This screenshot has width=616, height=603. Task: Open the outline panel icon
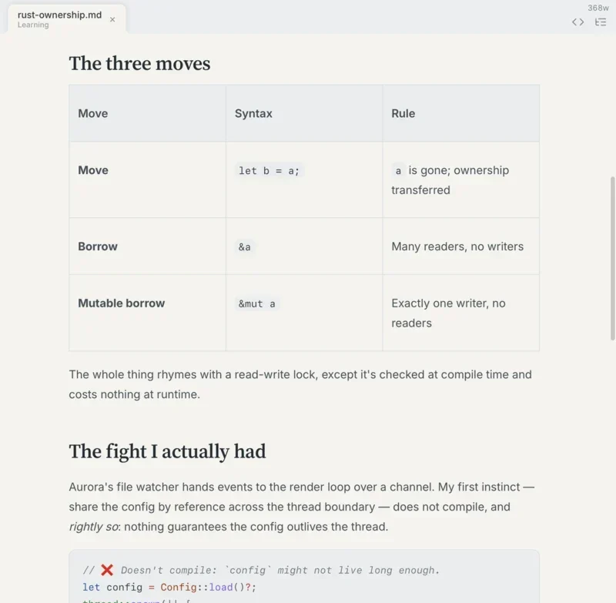[601, 22]
